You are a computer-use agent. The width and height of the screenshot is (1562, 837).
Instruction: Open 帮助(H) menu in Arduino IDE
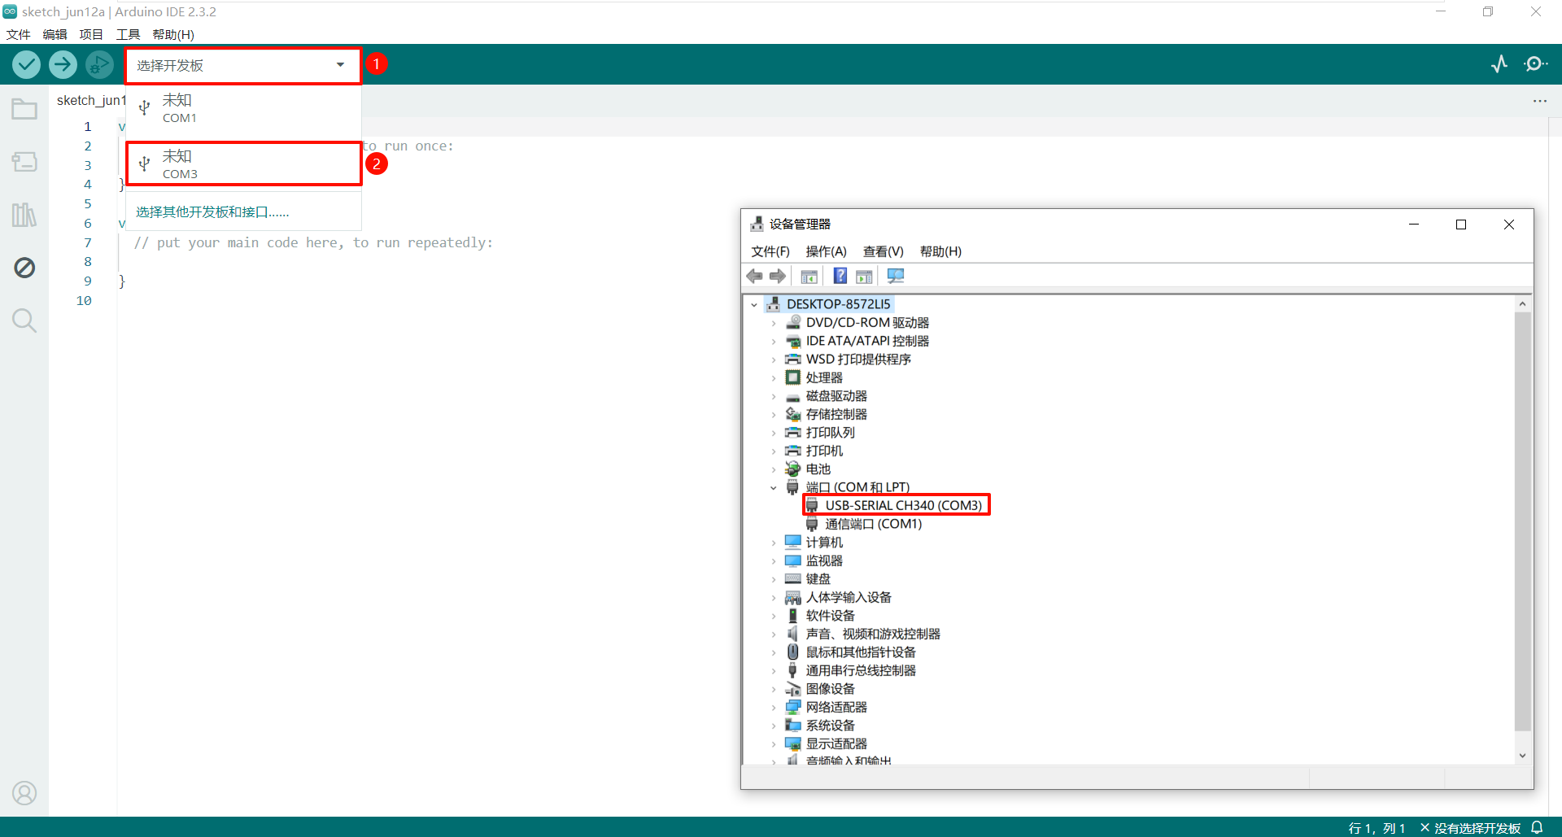click(173, 34)
